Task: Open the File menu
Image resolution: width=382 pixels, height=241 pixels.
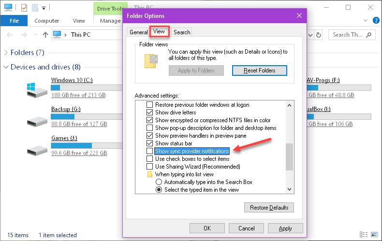Action: pos(14,21)
